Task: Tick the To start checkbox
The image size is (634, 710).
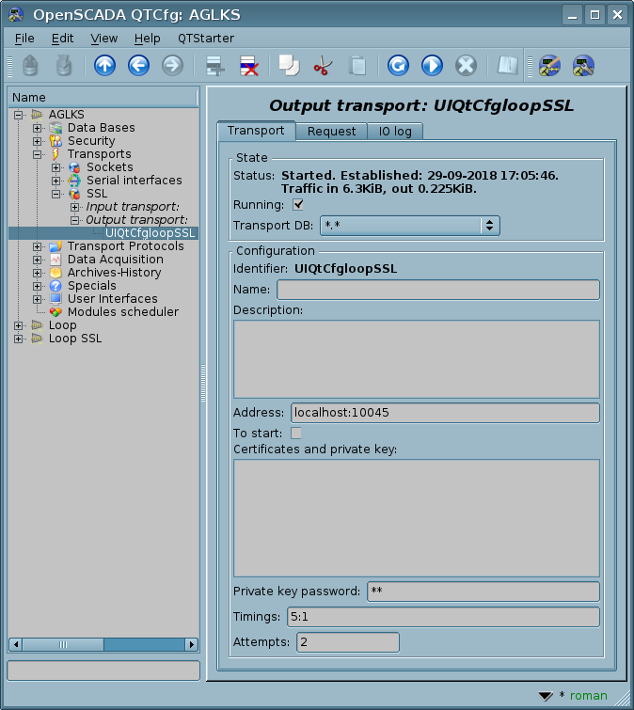Action: click(x=296, y=434)
